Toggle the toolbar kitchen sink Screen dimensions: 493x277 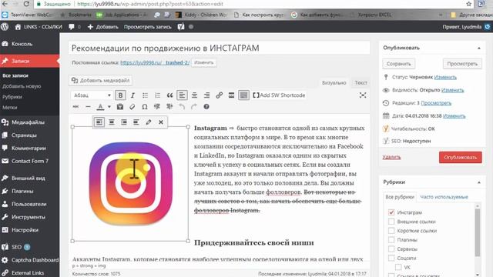coord(243,95)
